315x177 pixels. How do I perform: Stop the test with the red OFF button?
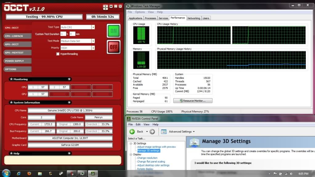[x=114, y=47]
